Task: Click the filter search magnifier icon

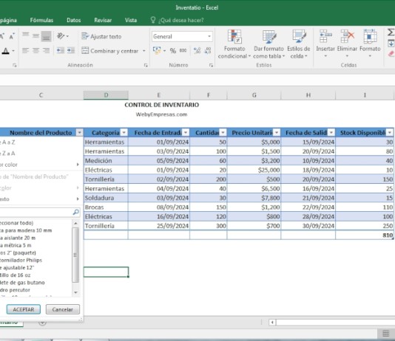Action: click(x=75, y=212)
